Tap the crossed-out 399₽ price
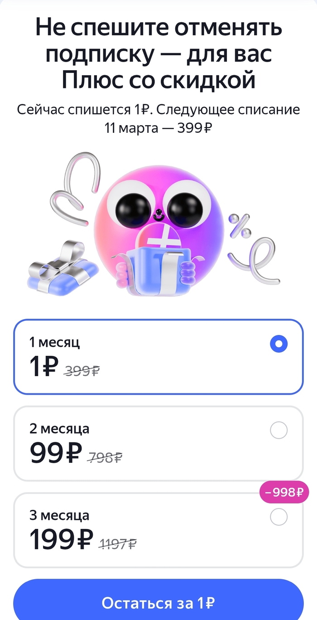 (82, 371)
